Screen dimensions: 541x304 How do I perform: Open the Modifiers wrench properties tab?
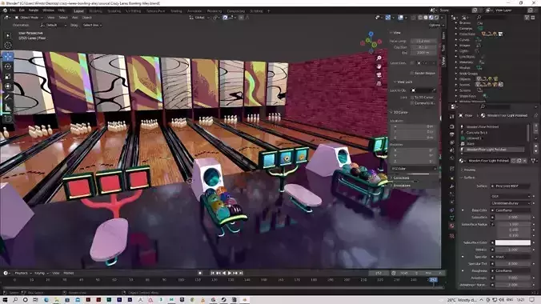pyautogui.click(x=451, y=186)
